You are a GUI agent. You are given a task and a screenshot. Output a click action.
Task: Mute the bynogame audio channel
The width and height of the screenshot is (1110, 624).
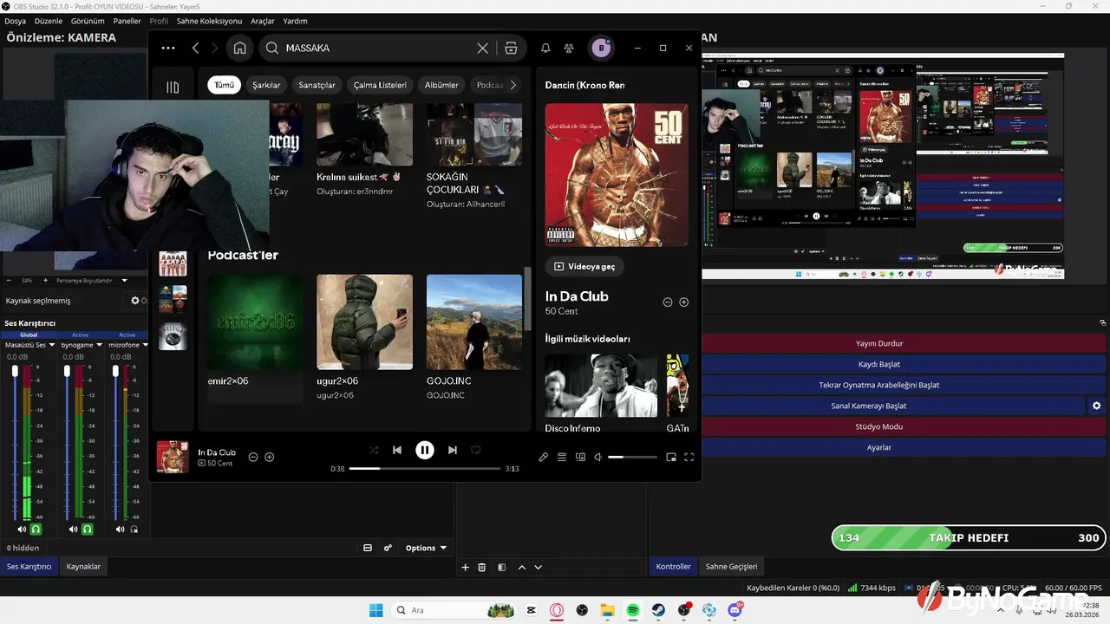73,530
